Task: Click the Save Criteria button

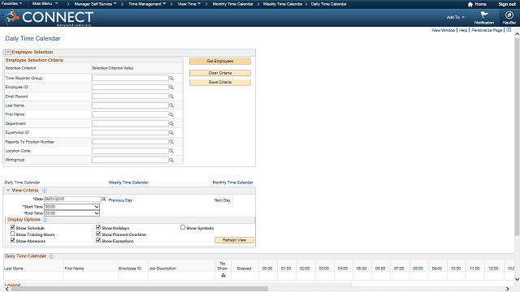Action: (x=220, y=83)
